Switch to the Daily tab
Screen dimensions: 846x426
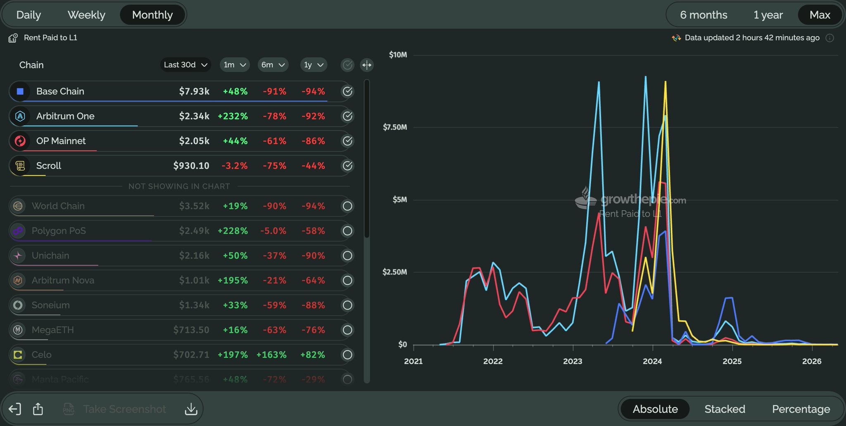click(x=29, y=15)
